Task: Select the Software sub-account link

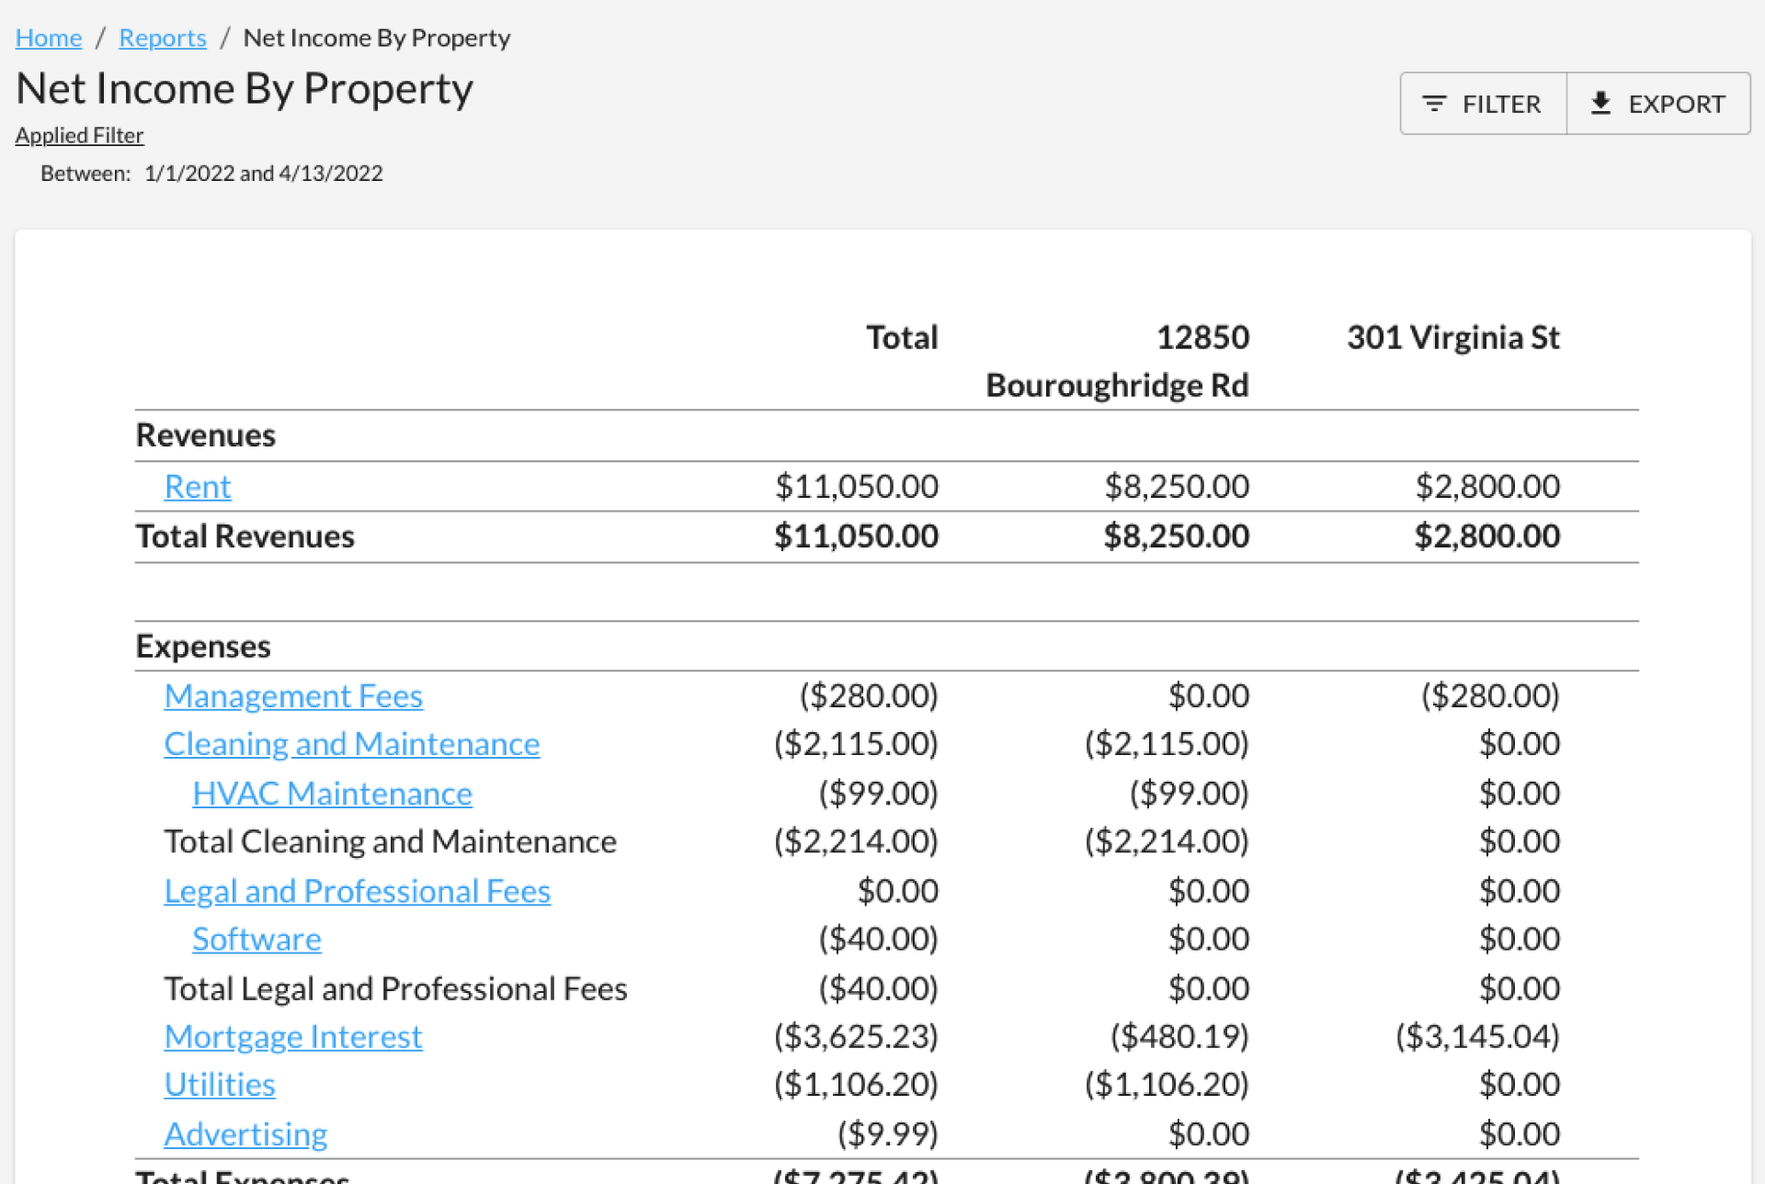Action: (x=256, y=939)
